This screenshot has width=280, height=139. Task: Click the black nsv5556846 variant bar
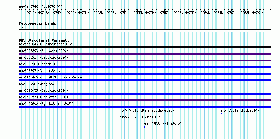point(145,47)
